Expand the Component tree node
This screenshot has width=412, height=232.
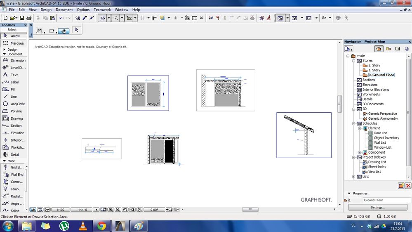360,153
